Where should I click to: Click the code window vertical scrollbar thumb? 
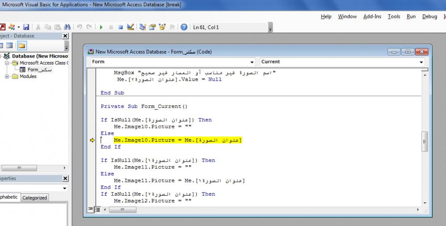425,142
